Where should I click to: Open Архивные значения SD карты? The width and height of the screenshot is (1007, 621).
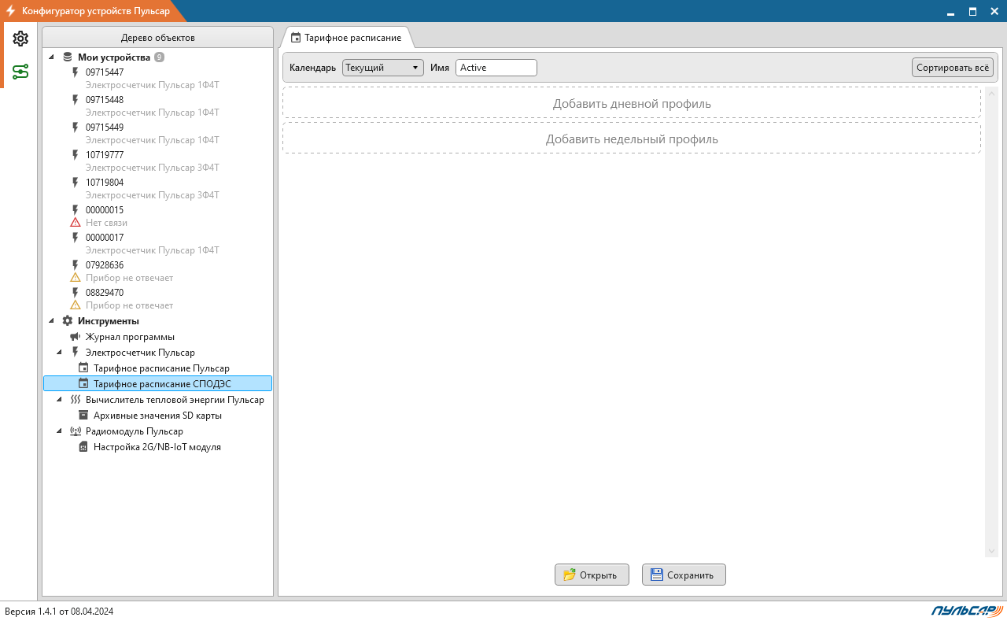tap(157, 416)
